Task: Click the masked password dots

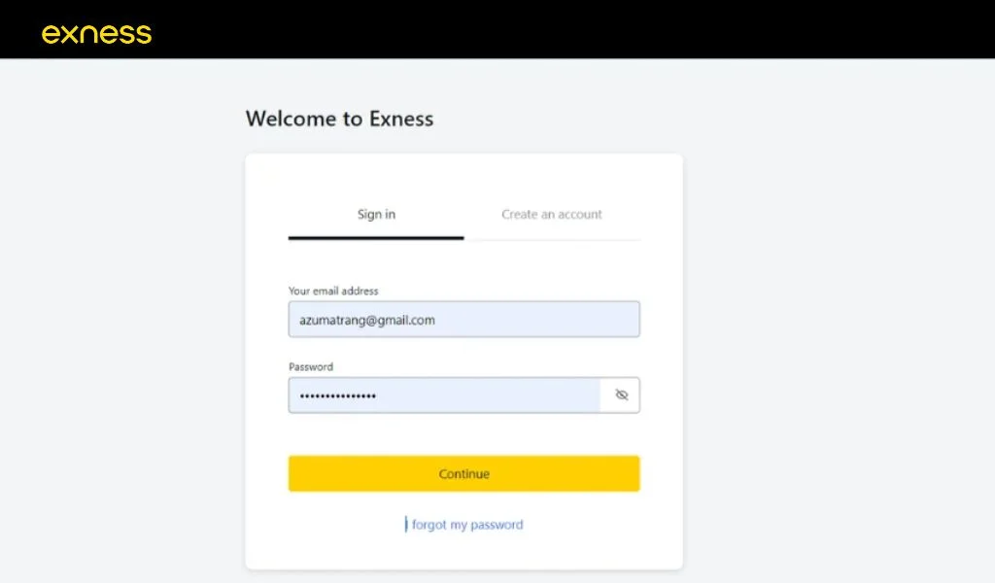Action: pos(337,396)
